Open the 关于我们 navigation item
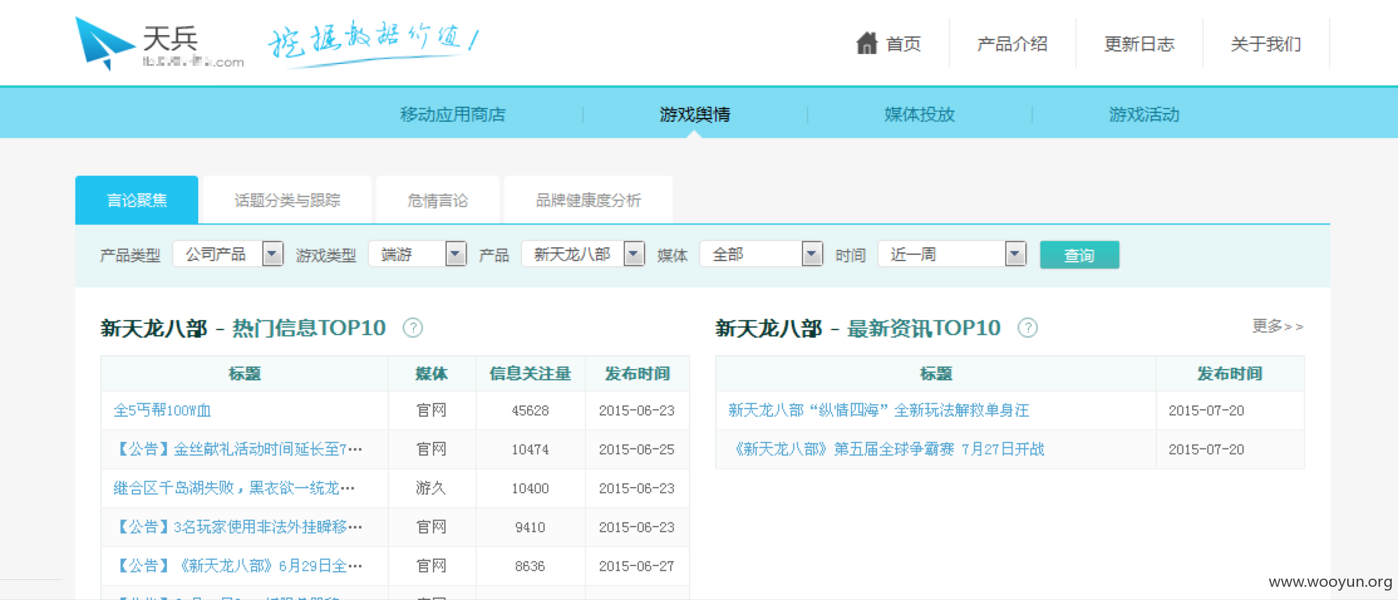The width and height of the screenshot is (1398, 600). [1266, 44]
